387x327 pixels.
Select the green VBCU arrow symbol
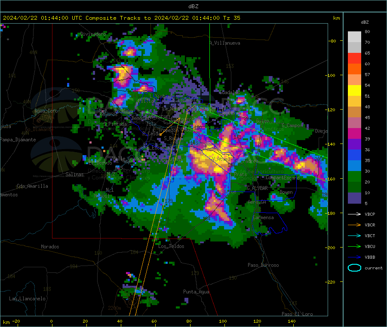click(354, 246)
